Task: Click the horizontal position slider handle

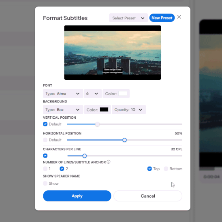Action: tap(125, 140)
